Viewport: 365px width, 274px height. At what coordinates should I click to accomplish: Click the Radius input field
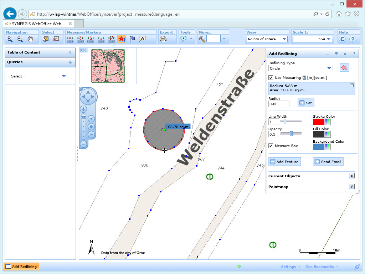tap(279, 103)
